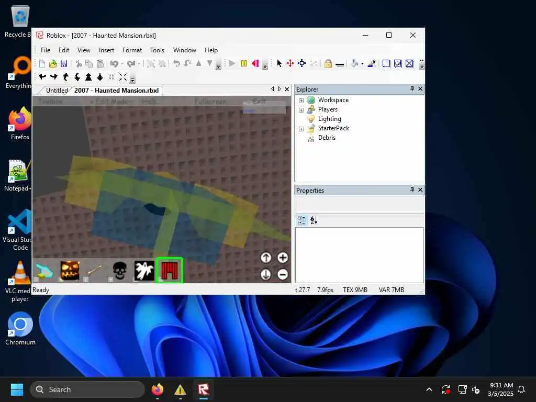Click the camera pan left arrow icon
Screen dimensions: 536x402
point(42,77)
